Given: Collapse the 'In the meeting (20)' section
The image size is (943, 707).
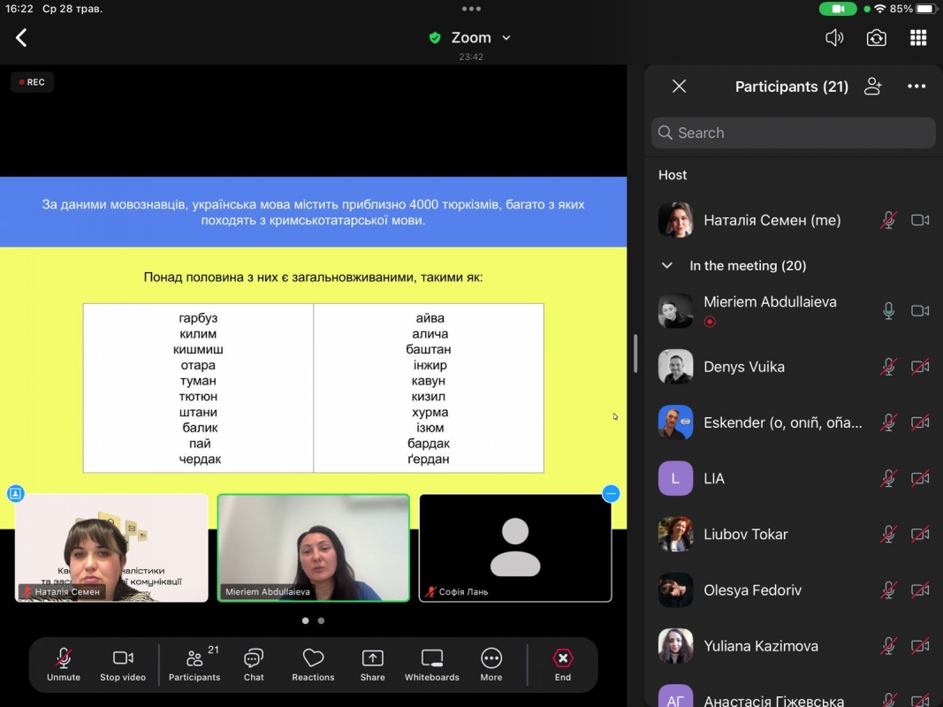Looking at the screenshot, I should tap(667, 265).
